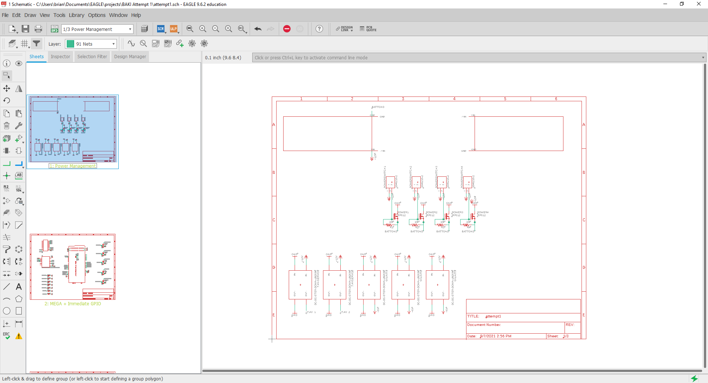Open layer settings dropdown icon
The height and width of the screenshot is (383, 708).
(13, 44)
